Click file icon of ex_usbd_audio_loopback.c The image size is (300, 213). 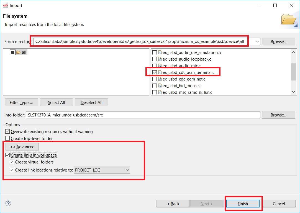coord(160,59)
